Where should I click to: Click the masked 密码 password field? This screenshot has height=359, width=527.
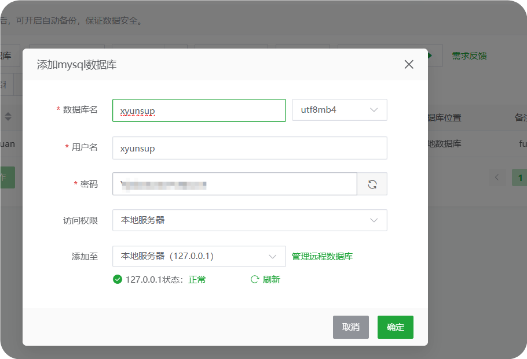(234, 184)
